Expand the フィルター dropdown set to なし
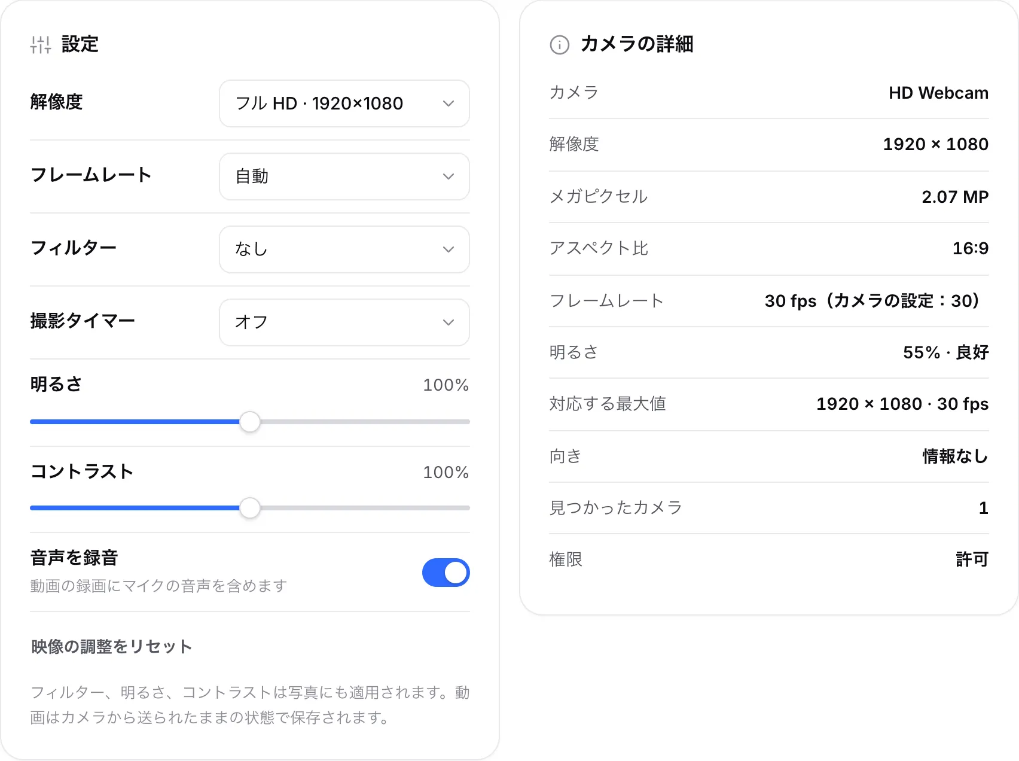The width and height of the screenshot is (1019, 761). 344,249
